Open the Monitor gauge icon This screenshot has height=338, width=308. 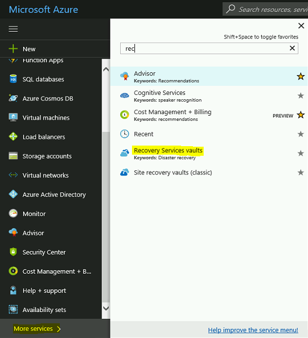pos(13,213)
